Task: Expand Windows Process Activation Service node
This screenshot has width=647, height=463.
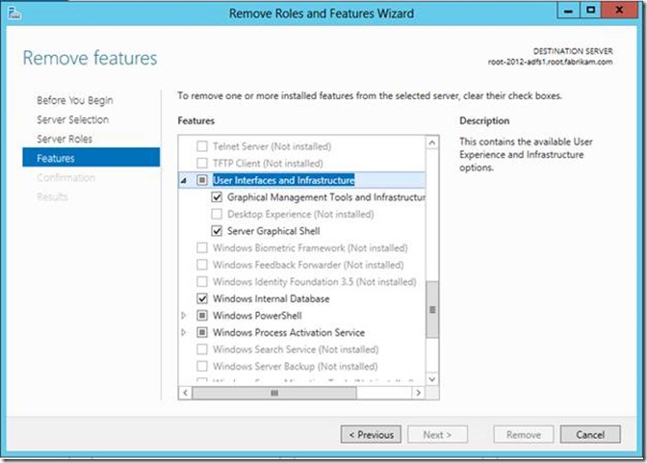Action: tap(184, 332)
